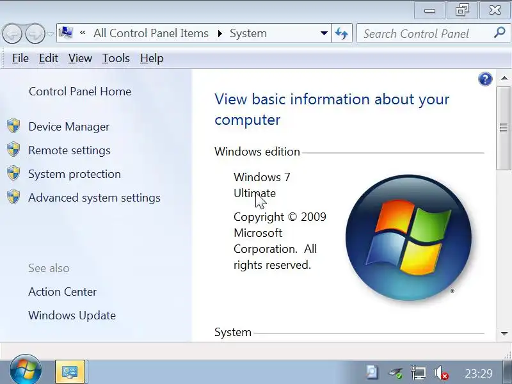Click the shield icon beside Remote settings
Image resolution: width=512 pixels, height=384 pixels.
pyautogui.click(x=13, y=149)
